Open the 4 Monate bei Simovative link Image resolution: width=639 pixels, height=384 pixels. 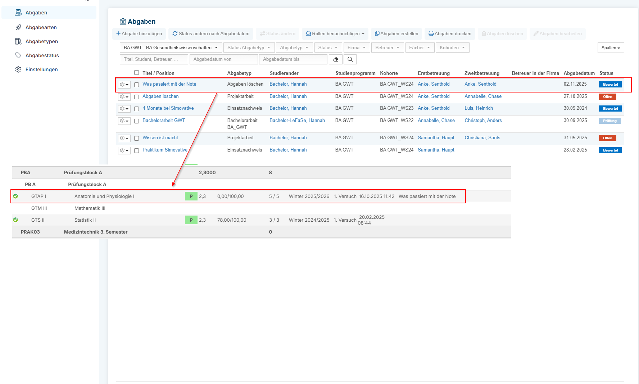[168, 108]
